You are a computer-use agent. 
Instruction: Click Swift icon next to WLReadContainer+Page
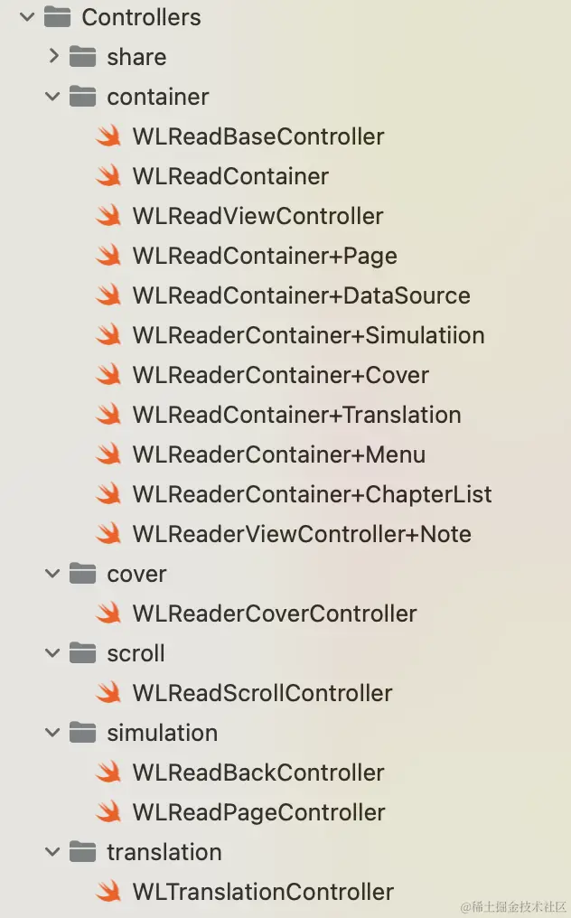click(109, 256)
